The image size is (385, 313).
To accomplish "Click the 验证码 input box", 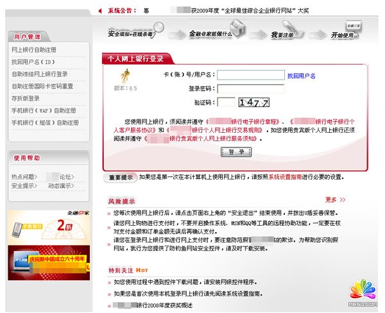I will [226, 102].
